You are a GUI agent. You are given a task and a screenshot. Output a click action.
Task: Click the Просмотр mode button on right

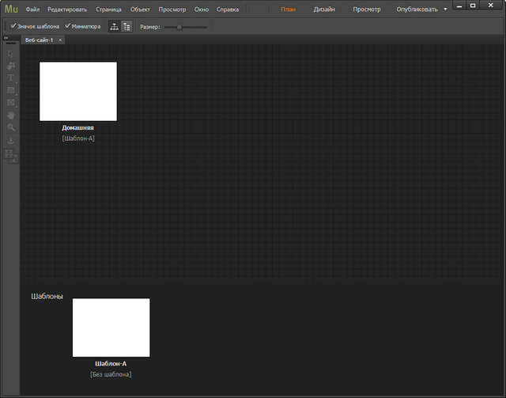(366, 9)
